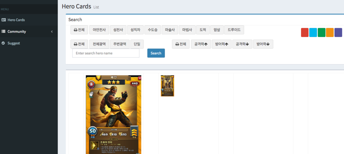Click the blue Search button
The image size is (344, 154).
coord(156,53)
